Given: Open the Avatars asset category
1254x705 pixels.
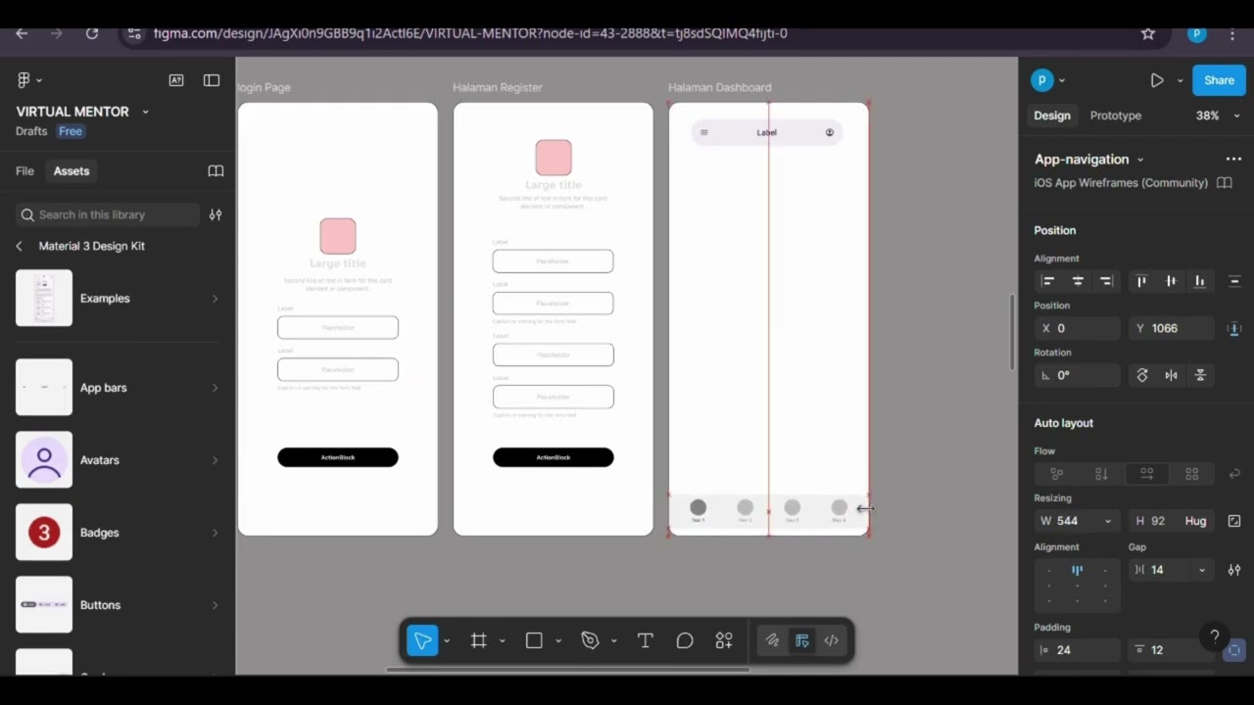Looking at the screenshot, I should [x=118, y=460].
